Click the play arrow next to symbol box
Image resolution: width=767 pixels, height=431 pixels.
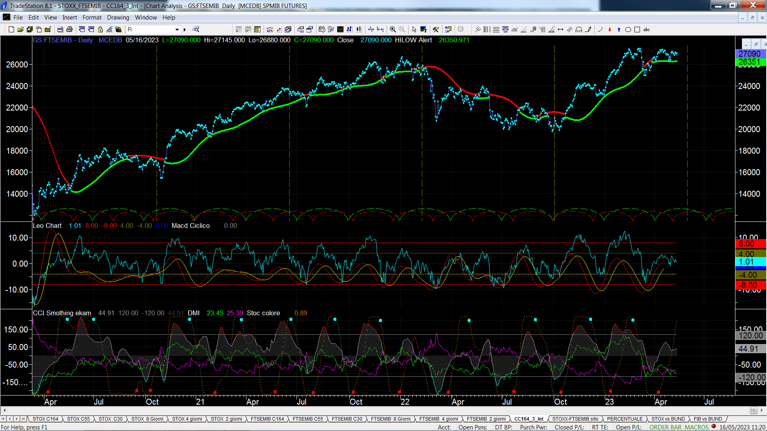pos(185,30)
